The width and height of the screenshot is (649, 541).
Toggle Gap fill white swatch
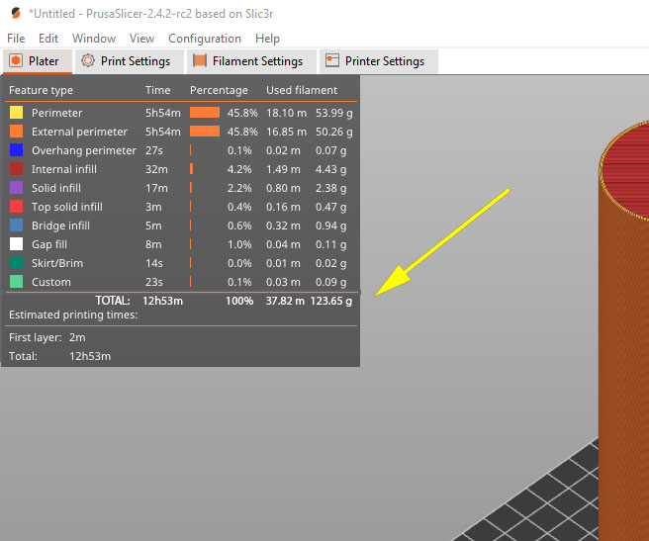[16, 244]
